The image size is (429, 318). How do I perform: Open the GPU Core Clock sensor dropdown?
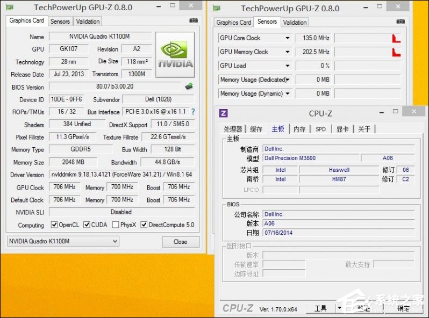[288, 38]
